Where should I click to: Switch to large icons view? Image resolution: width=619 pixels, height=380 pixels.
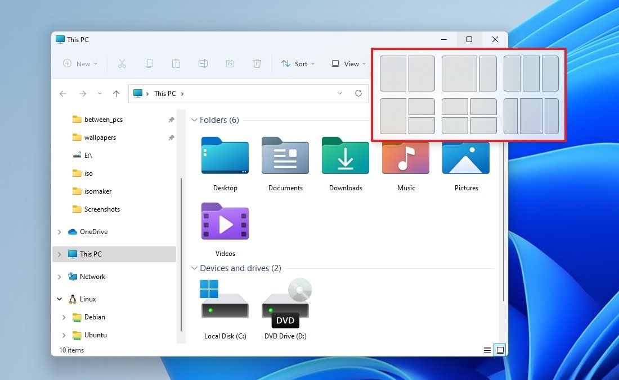500,349
